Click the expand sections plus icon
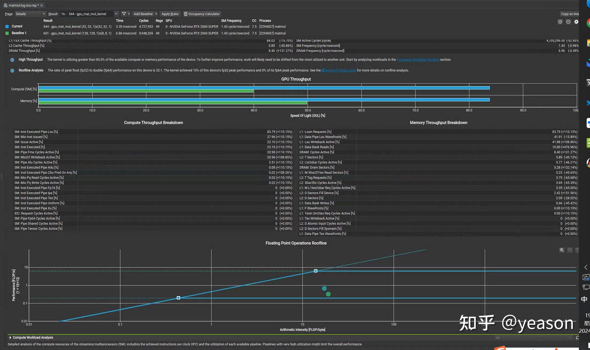 coord(560,22)
